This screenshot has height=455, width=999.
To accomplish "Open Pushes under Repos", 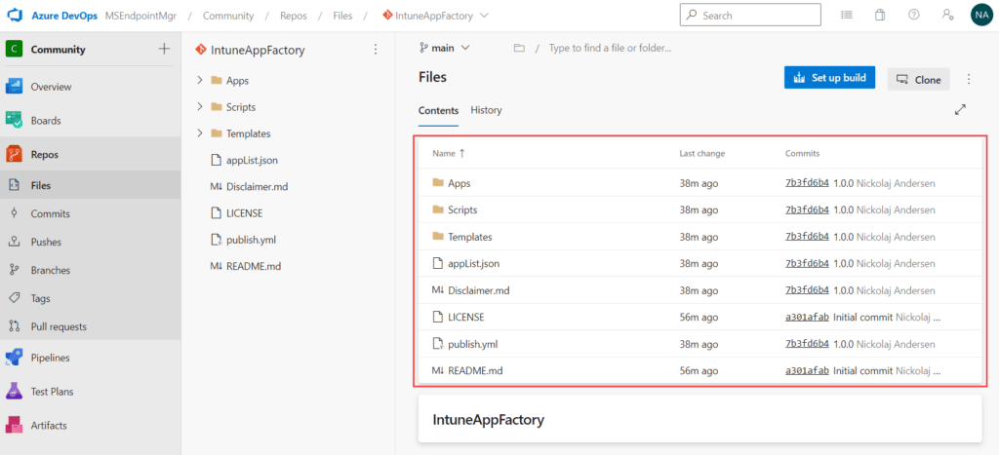I will point(90,242).
